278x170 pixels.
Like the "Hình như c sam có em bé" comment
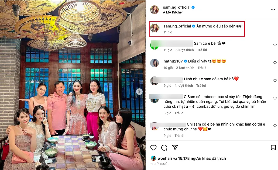click(x=275, y=81)
